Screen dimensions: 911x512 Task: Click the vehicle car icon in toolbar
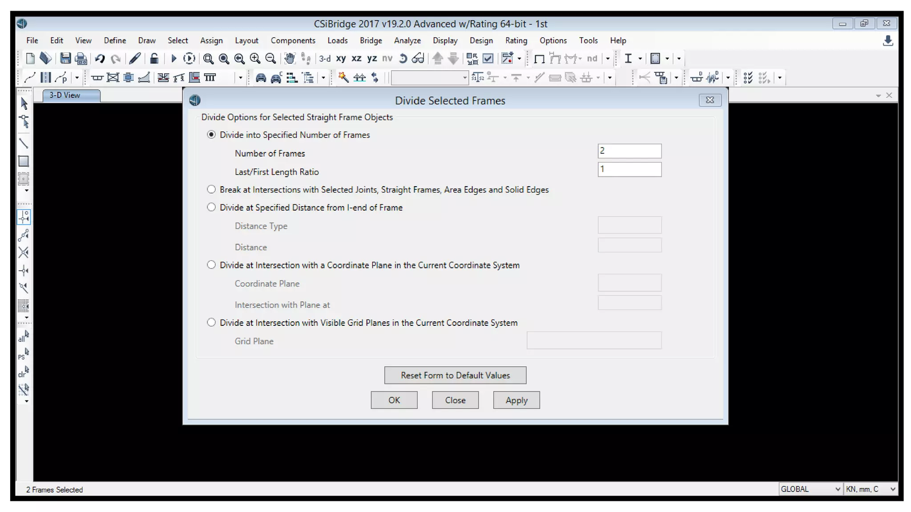pyautogui.click(x=261, y=78)
